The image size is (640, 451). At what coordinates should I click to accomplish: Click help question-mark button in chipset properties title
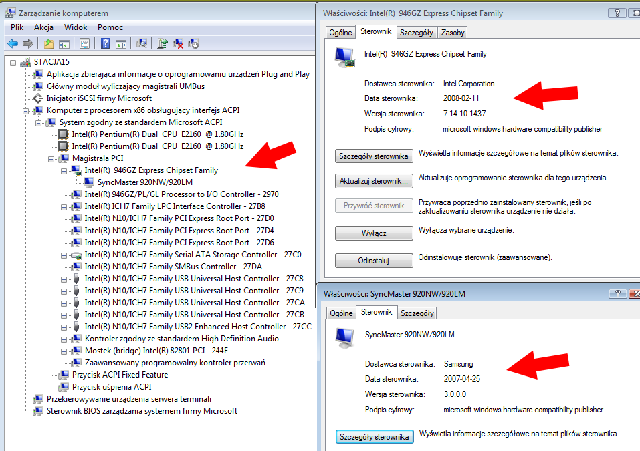tap(617, 13)
